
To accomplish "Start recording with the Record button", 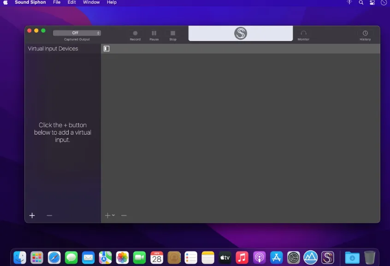I will pyautogui.click(x=135, y=35).
